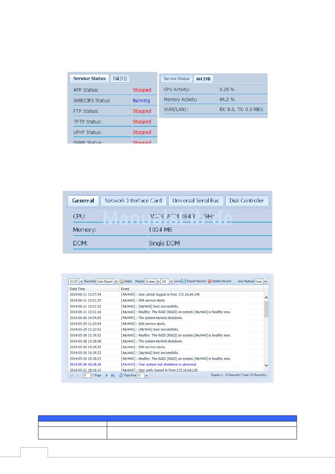The width and height of the screenshot is (335, 474).
Task: Click the SMB/CIFS Status Running value
Action: click(141, 101)
